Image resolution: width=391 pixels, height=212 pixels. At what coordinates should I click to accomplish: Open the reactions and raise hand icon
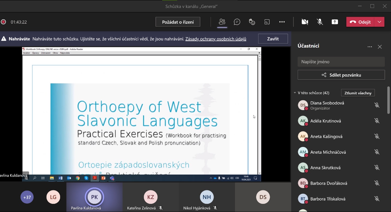pyautogui.click(x=252, y=22)
